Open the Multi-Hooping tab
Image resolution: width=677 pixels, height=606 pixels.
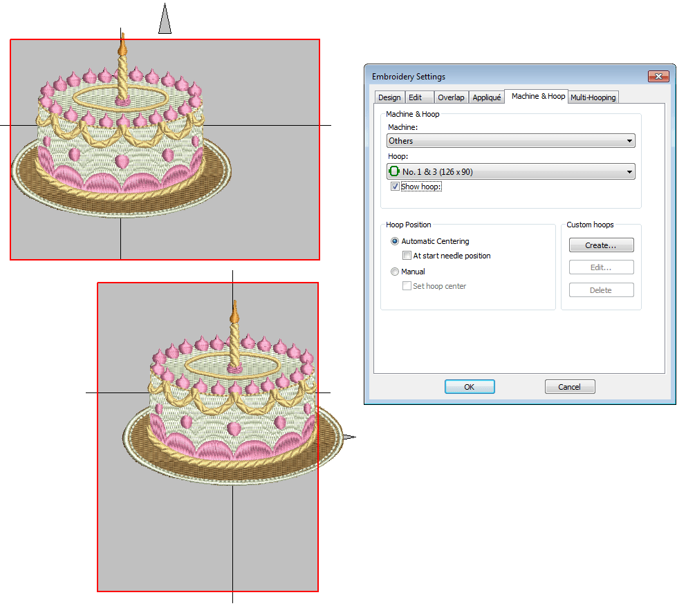coord(593,97)
